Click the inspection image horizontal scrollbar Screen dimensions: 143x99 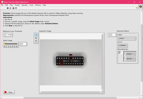click(x=70, y=92)
